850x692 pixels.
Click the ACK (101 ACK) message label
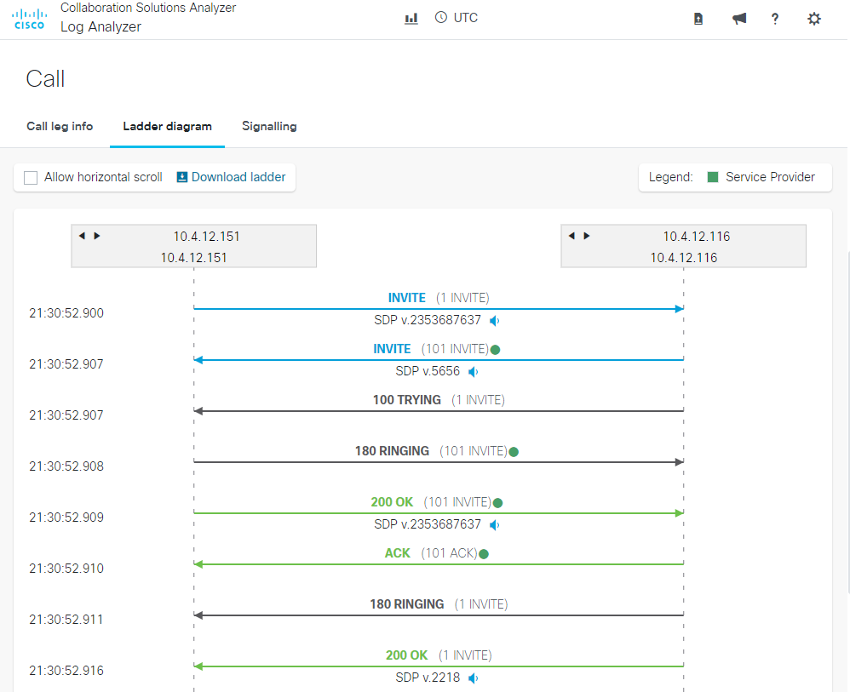coord(431,553)
